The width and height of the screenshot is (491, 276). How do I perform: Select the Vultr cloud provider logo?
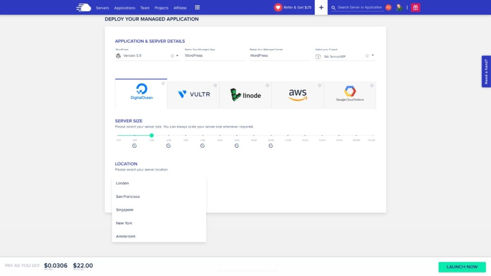[x=193, y=94]
